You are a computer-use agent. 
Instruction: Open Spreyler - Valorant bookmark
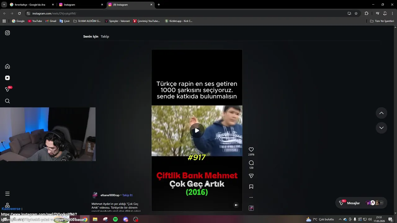117,21
